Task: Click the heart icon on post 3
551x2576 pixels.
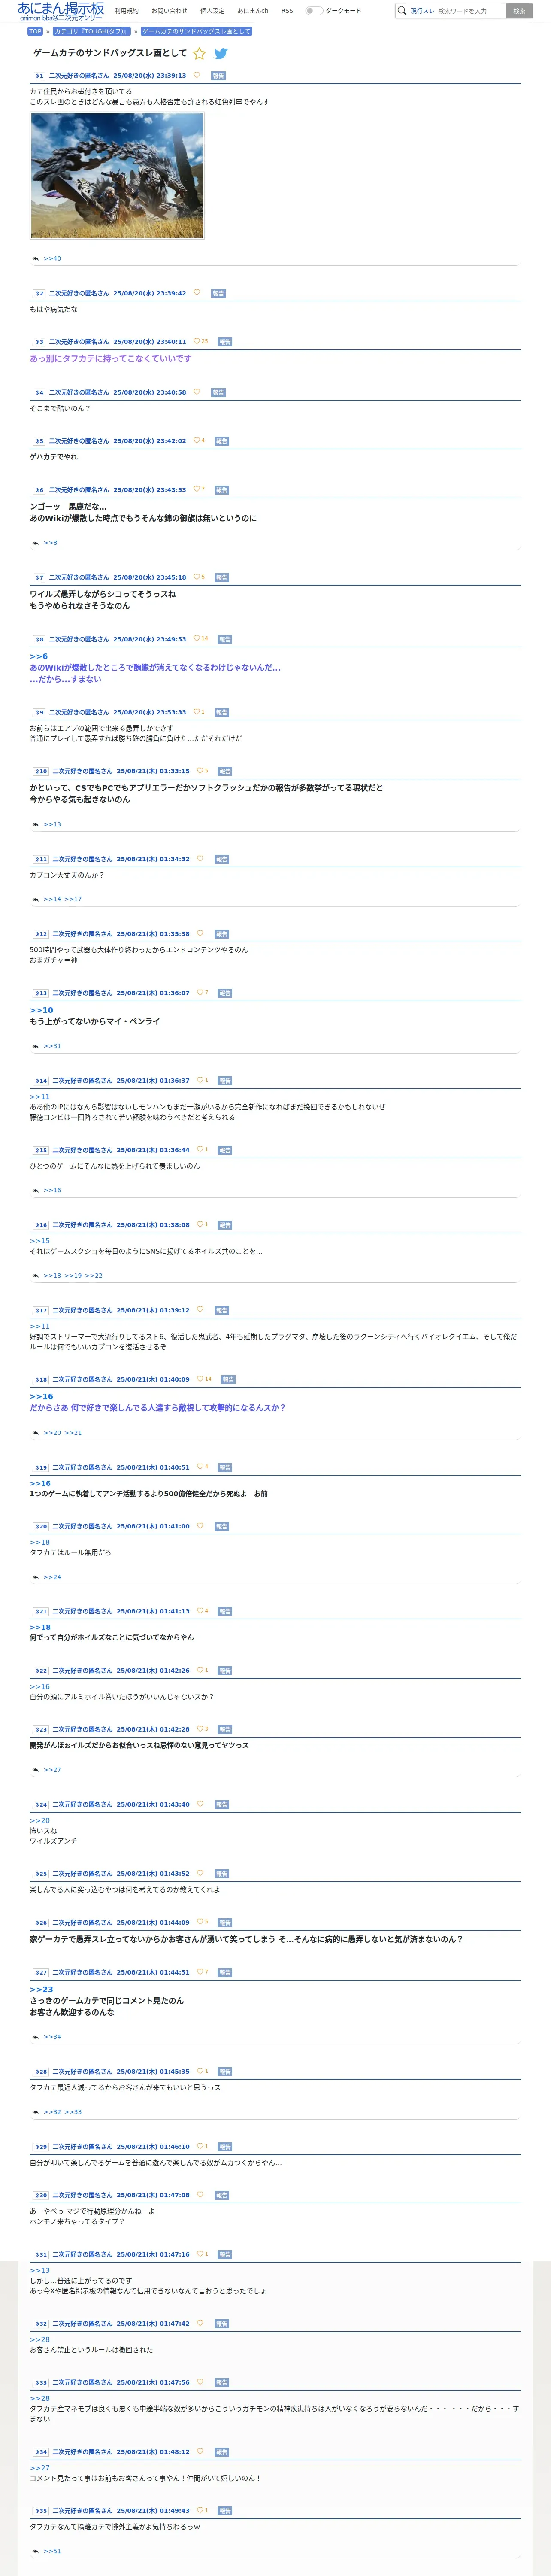Action: click(196, 341)
